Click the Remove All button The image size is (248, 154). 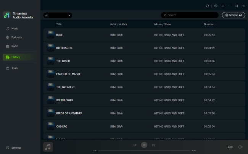click(234, 15)
